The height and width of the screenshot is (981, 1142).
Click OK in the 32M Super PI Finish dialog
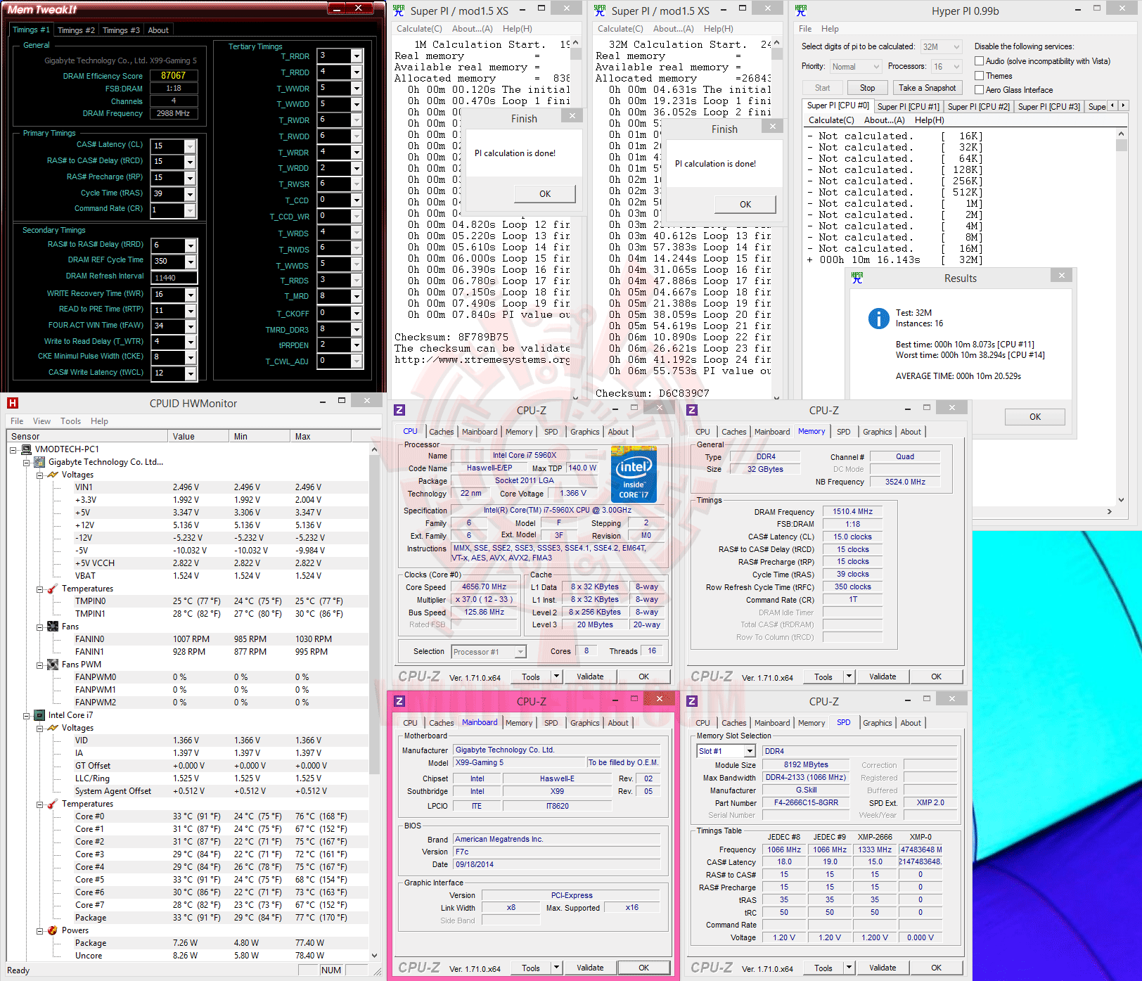click(745, 205)
